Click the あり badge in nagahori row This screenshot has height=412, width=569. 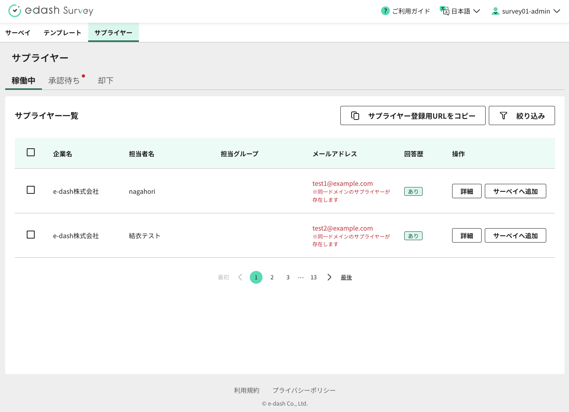[x=413, y=191]
